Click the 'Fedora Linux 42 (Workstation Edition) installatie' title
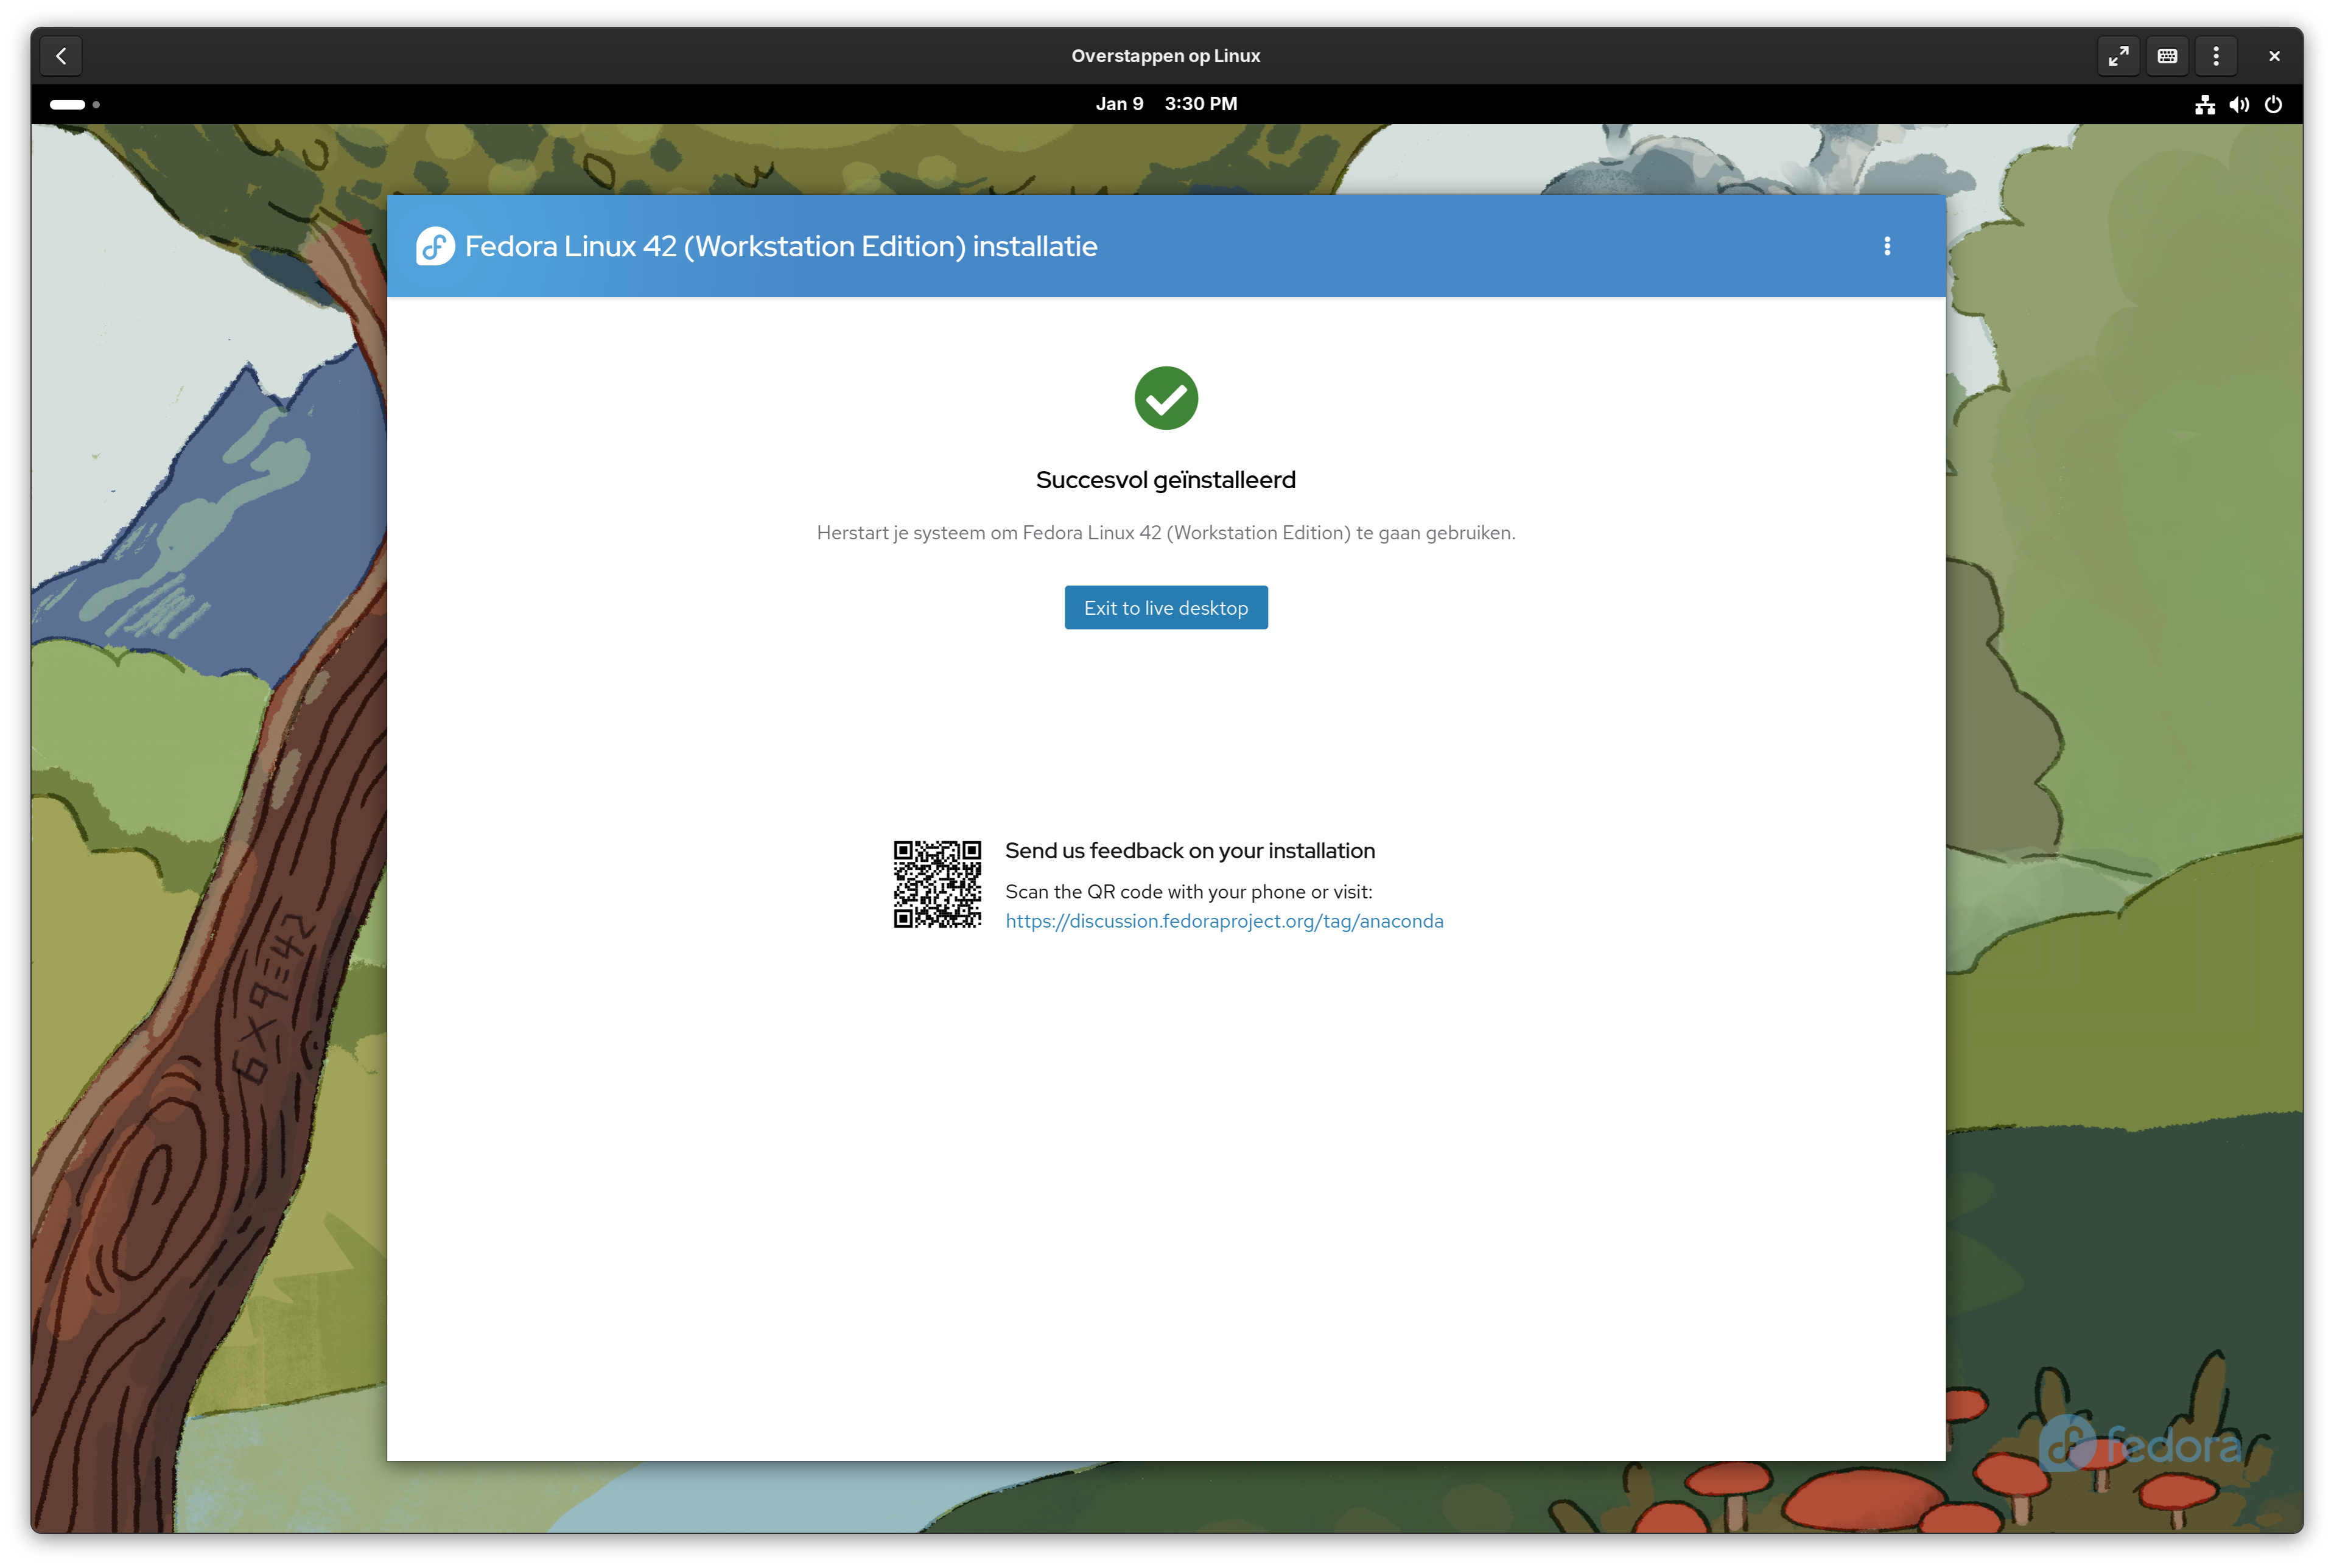 coord(781,246)
